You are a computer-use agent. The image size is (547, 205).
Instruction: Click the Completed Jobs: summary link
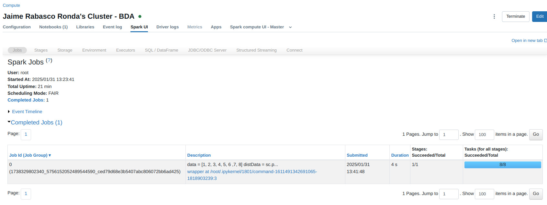click(26, 100)
